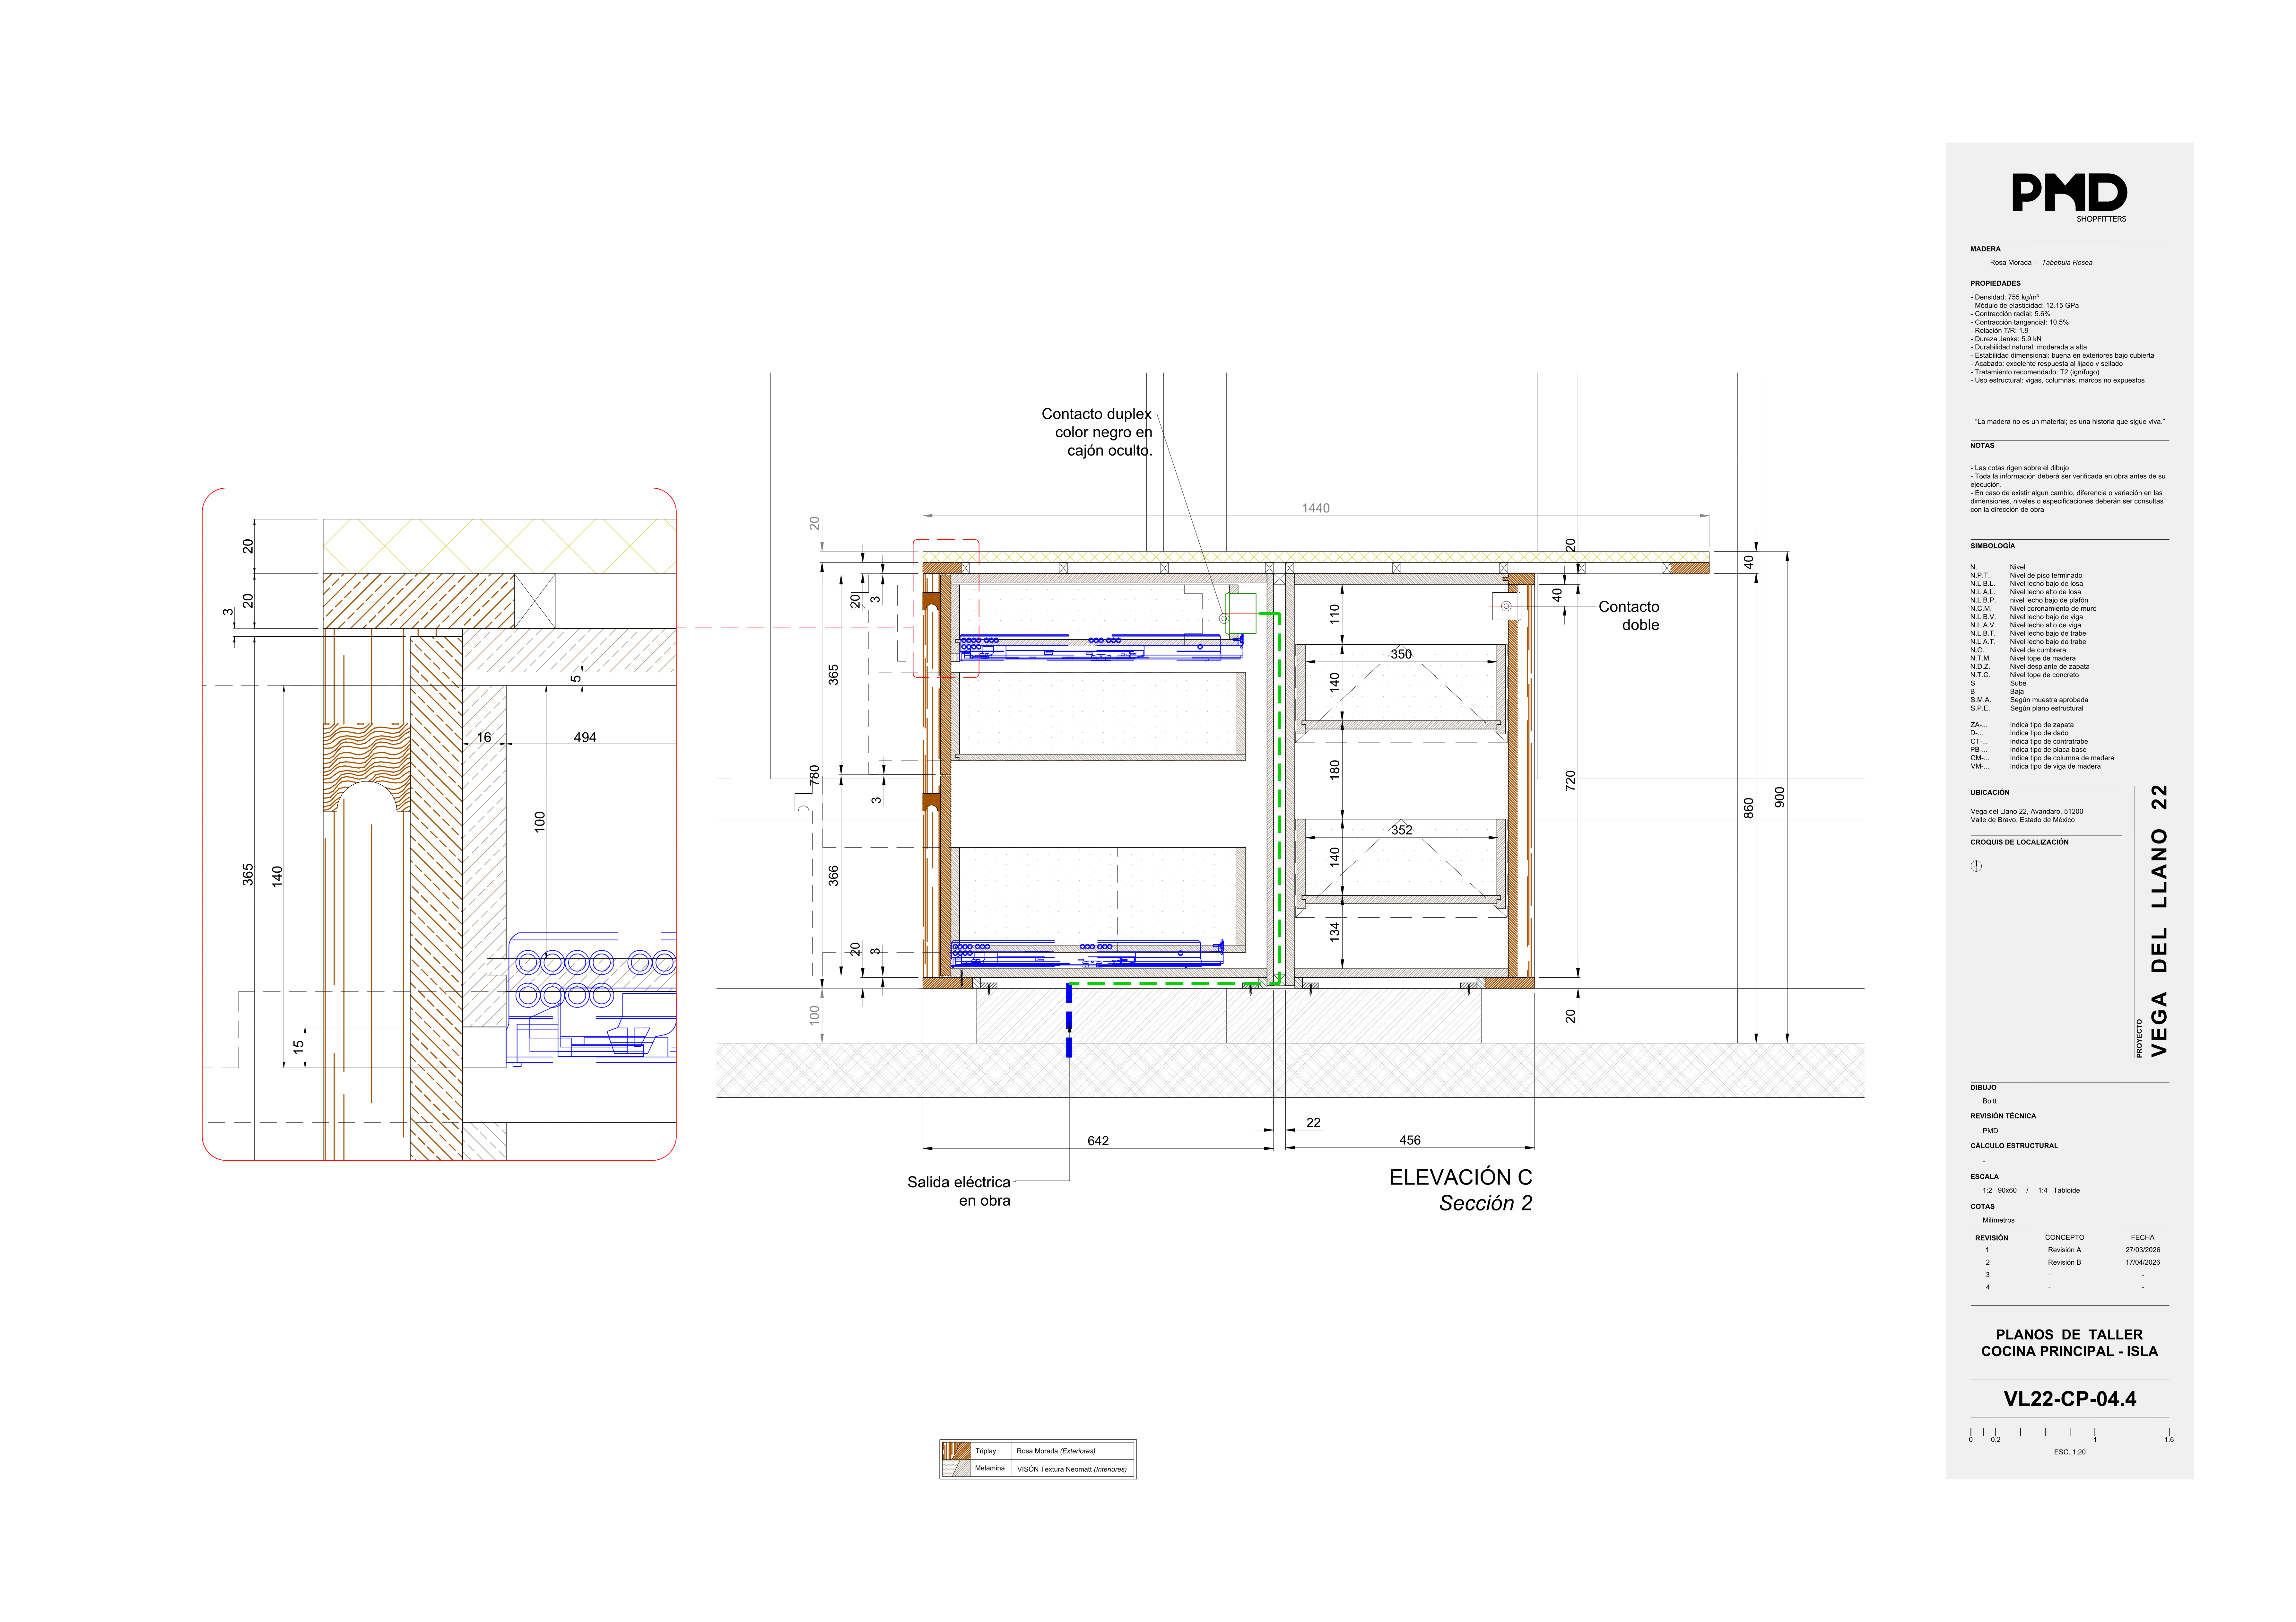Click the 'CROQUIS DE LOCALIZACIÓN' heading
This screenshot has height=1622, width=2296.
point(2019,842)
